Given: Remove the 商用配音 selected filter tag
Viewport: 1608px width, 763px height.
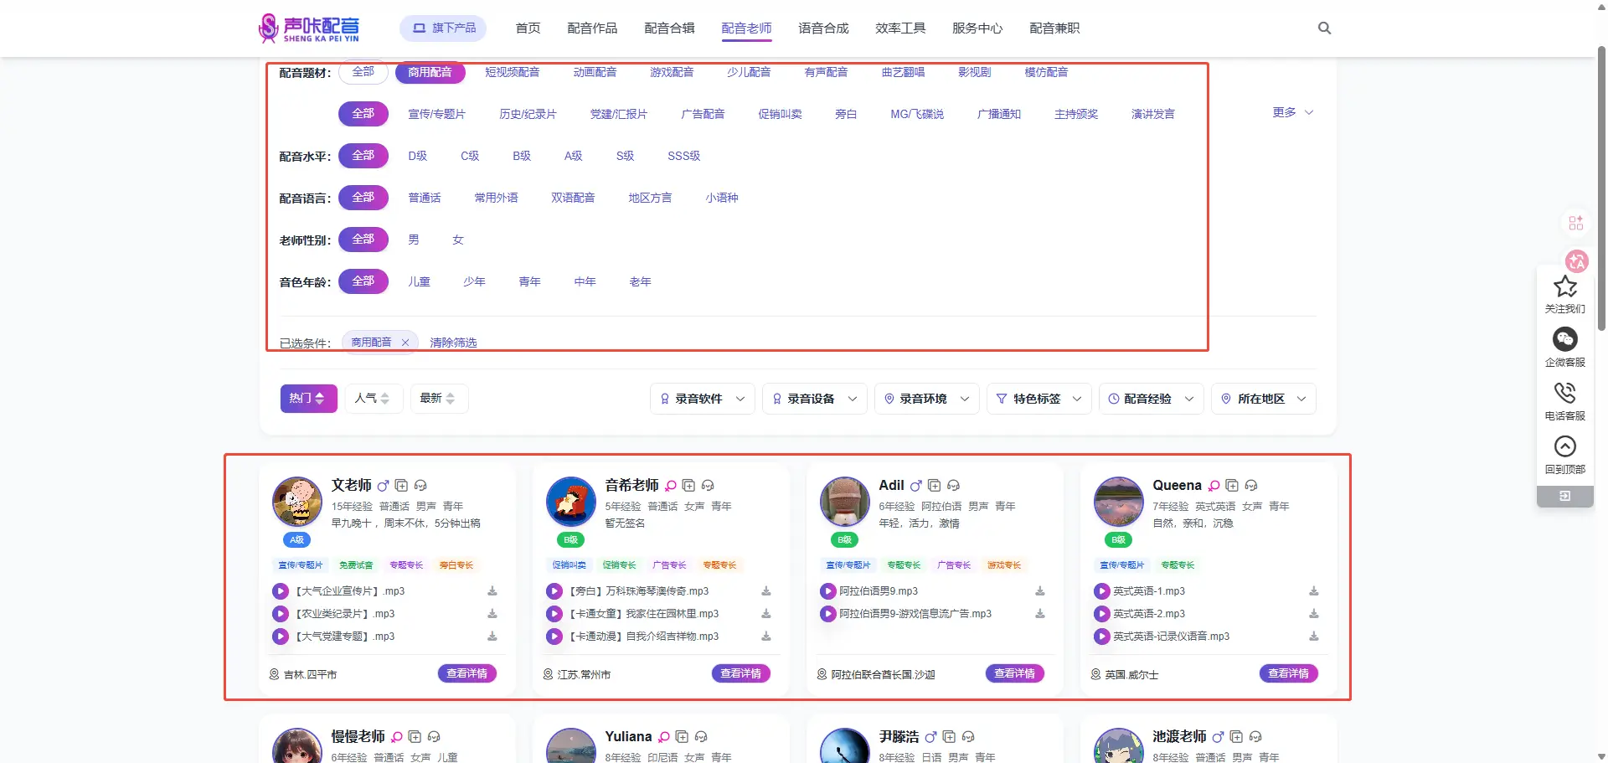Looking at the screenshot, I should [x=405, y=343].
